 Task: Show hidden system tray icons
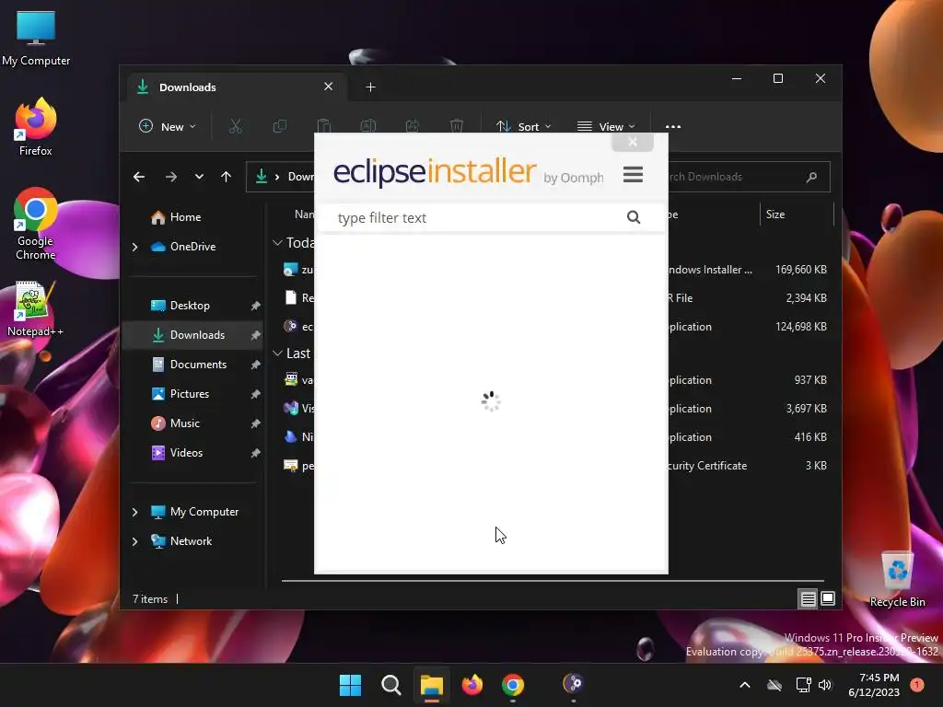click(x=744, y=685)
